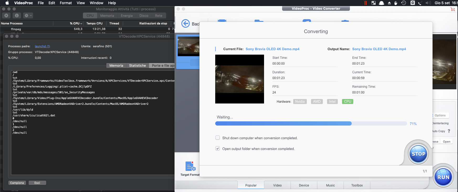Screen dimensions: 458x192
Task: Open the launchd (1) parent process link
Action: point(42,46)
